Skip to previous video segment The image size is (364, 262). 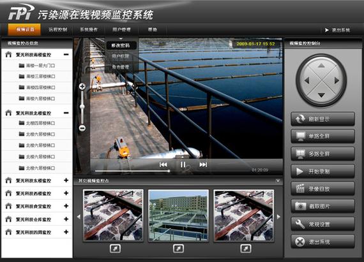click(163, 164)
